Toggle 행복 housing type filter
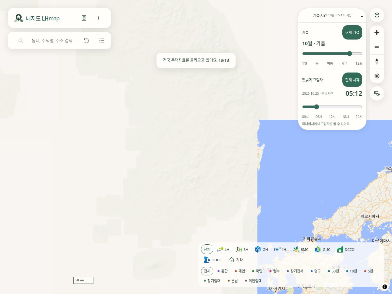The image size is (392, 294). (275, 271)
